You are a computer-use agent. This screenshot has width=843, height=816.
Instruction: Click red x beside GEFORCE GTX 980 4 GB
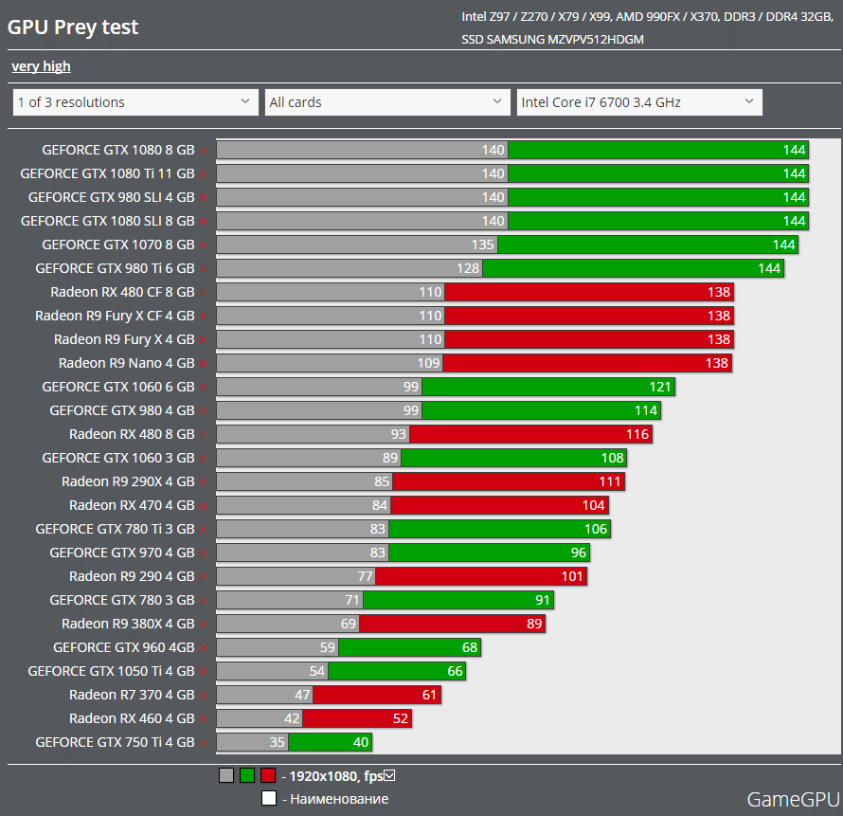pos(204,411)
